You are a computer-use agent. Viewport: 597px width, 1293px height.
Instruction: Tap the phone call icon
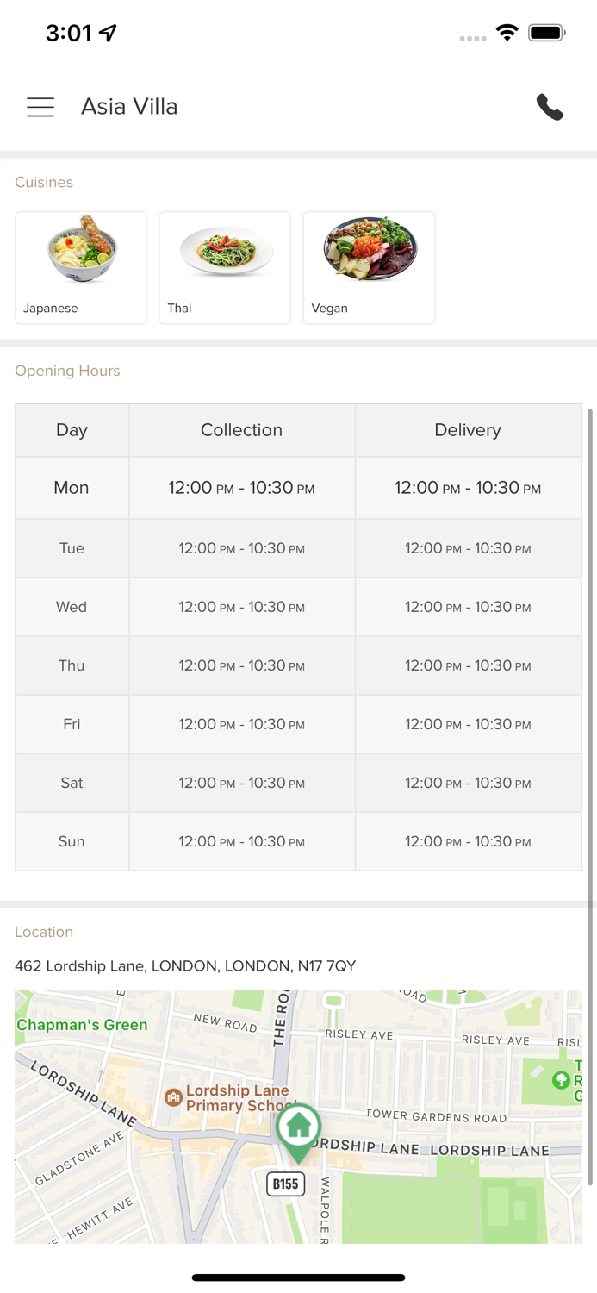pyautogui.click(x=550, y=107)
